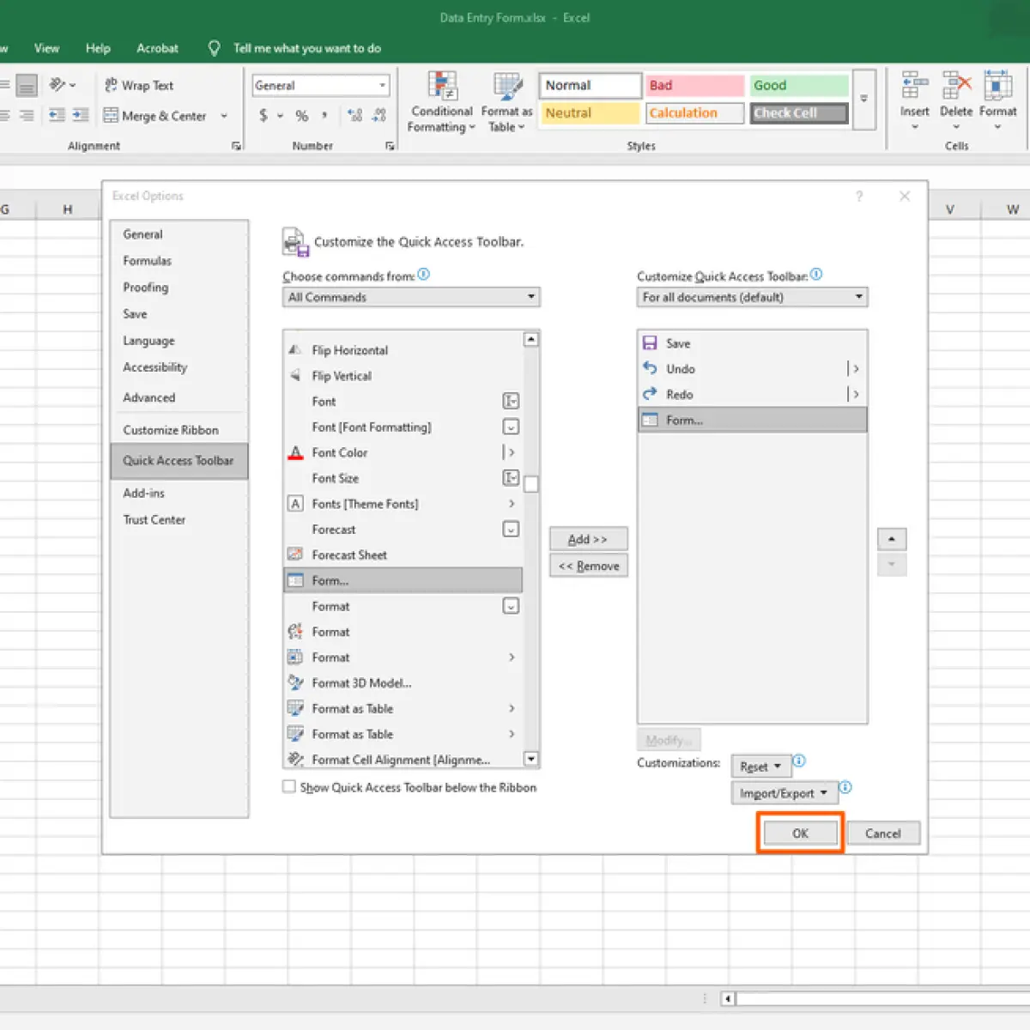This screenshot has width=1030, height=1030.
Task: Click the Wrap Text button
Action: (139, 85)
